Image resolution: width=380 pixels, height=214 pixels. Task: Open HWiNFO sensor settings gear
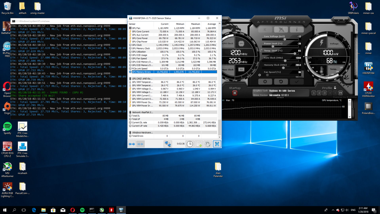208,144
